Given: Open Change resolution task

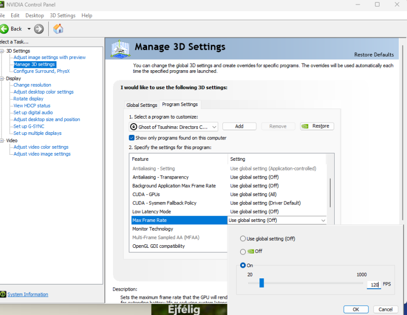Looking at the screenshot, I should coord(32,85).
